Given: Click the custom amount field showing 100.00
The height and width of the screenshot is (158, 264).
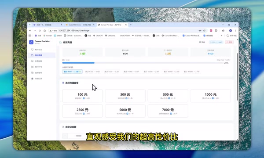Looking at the screenshot, I should tap(78, 136).
